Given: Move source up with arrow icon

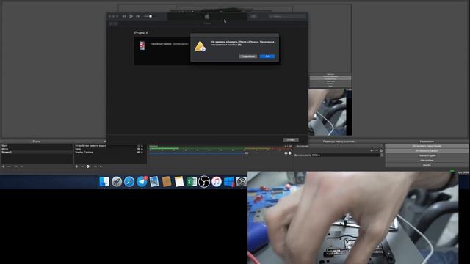Looking at the screenshot, I should tap(95, 166).
